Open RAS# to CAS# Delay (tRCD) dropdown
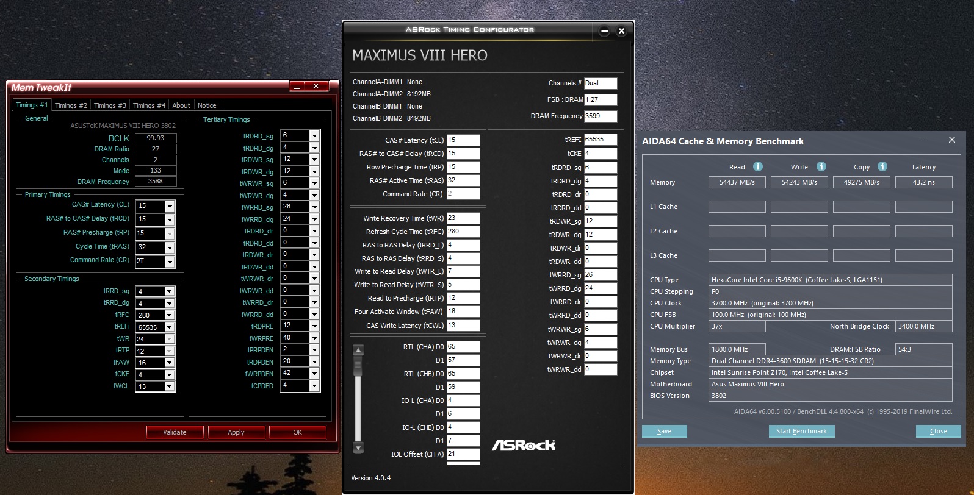 tap(170, 219)
